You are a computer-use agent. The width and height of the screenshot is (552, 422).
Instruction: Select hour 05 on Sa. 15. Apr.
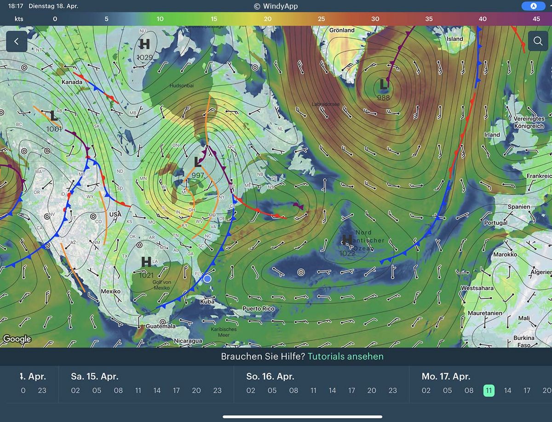[x=97, y=391]
